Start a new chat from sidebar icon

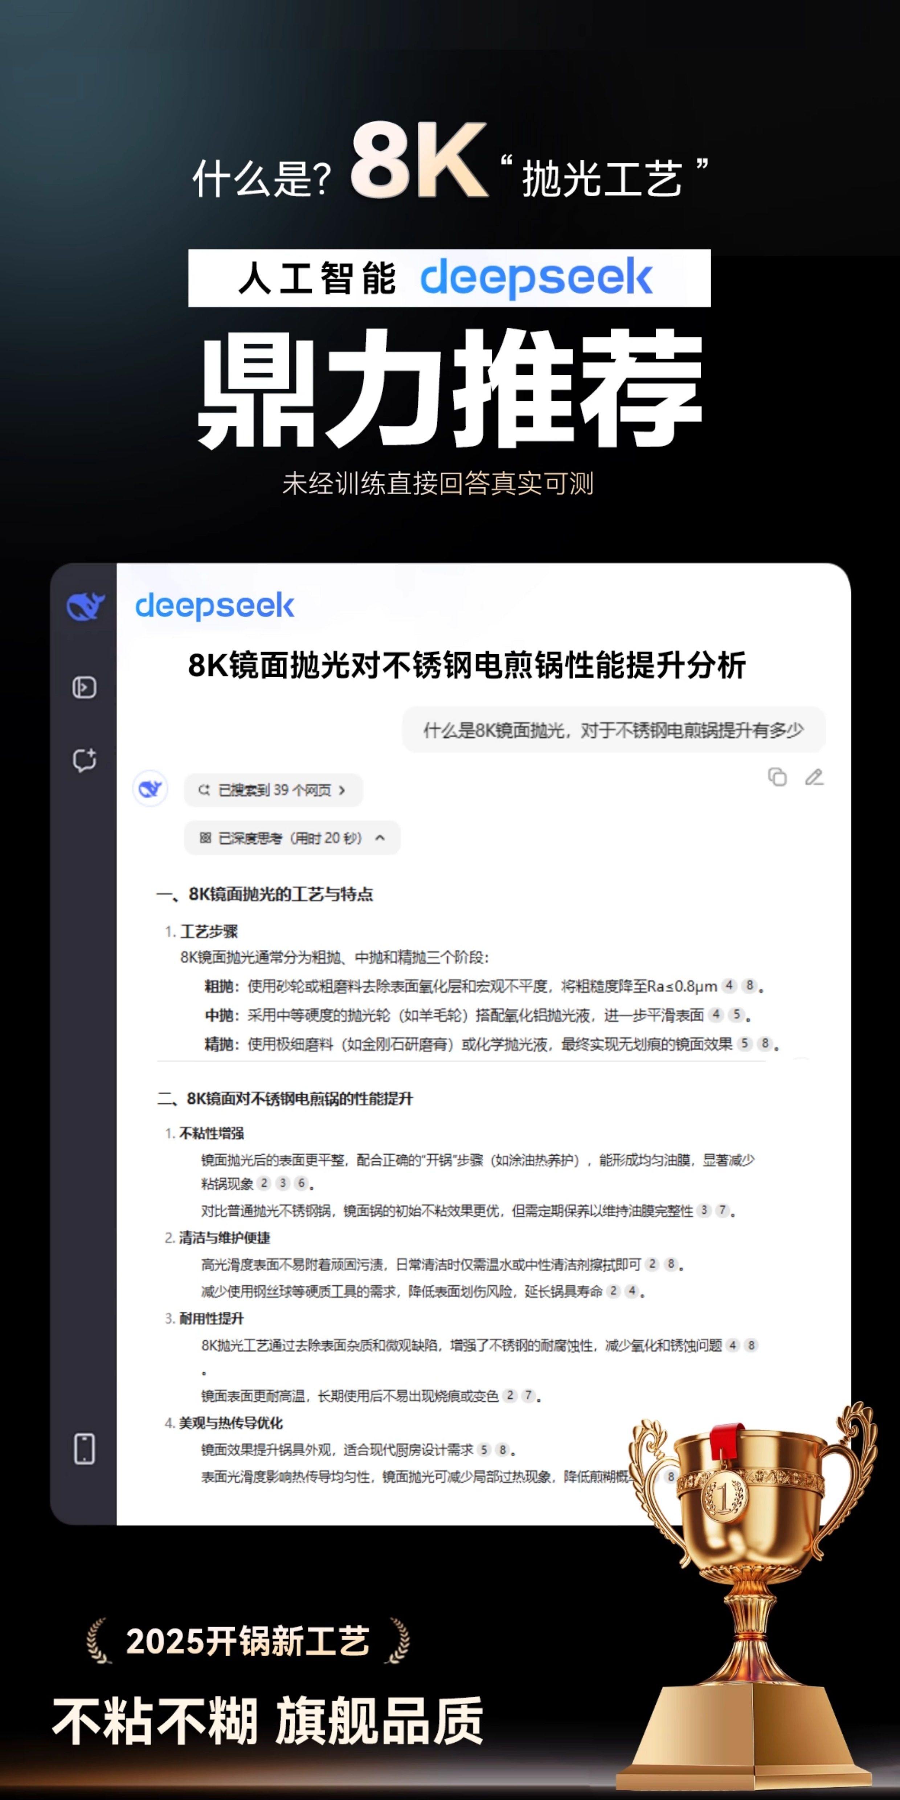click(85, 760)
